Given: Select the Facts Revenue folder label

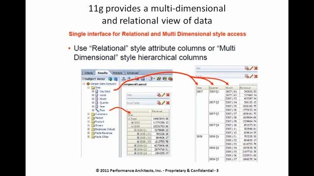Looking at the screenshot, I should pos(104,133).
